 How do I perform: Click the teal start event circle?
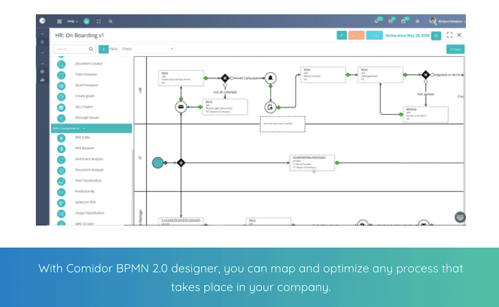click(158, 163)
